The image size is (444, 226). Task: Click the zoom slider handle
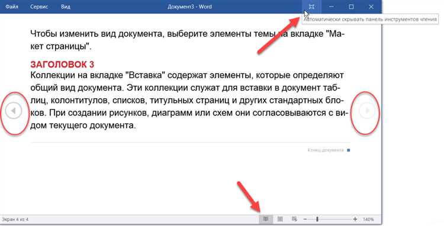point(317,219)
